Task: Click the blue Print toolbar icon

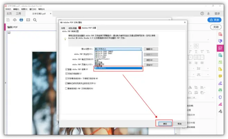Action: point(21,20)
